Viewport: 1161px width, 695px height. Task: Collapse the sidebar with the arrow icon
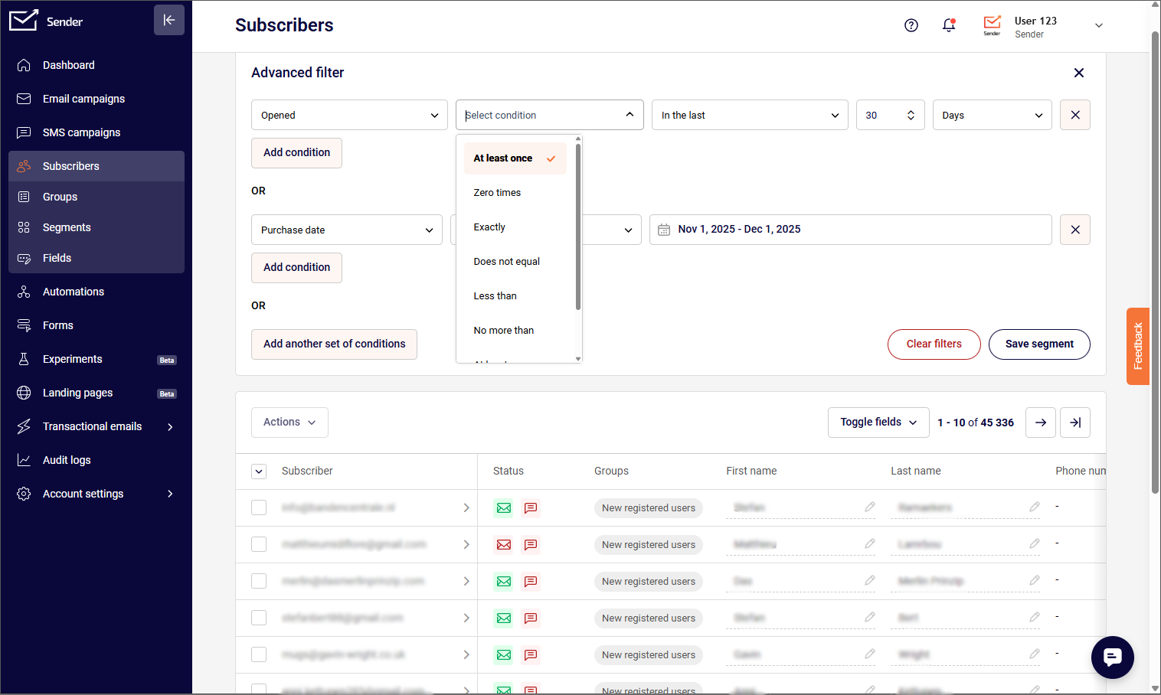coord(169,20)
